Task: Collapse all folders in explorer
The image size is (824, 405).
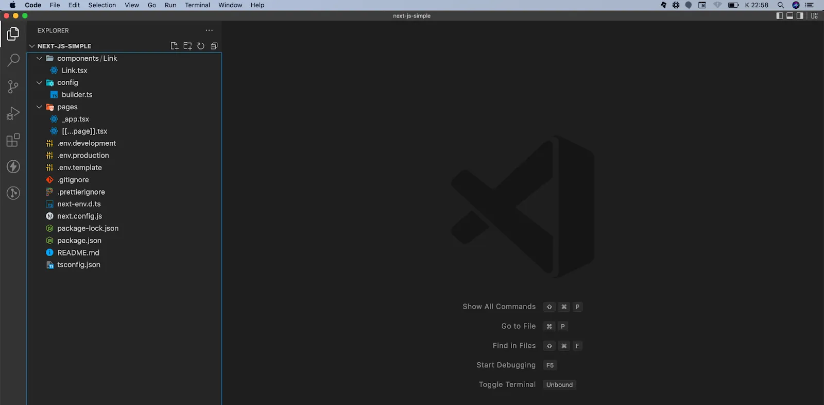Action: point(214,46)
